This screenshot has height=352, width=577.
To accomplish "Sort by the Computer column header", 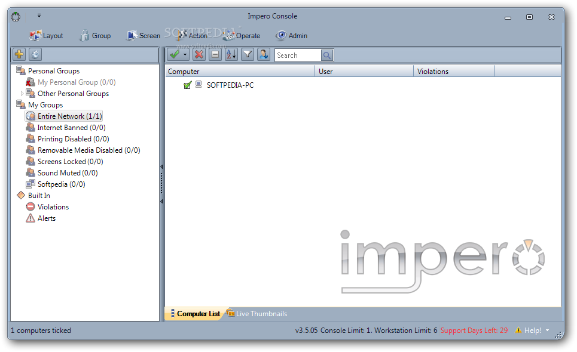I will [240, 71].
